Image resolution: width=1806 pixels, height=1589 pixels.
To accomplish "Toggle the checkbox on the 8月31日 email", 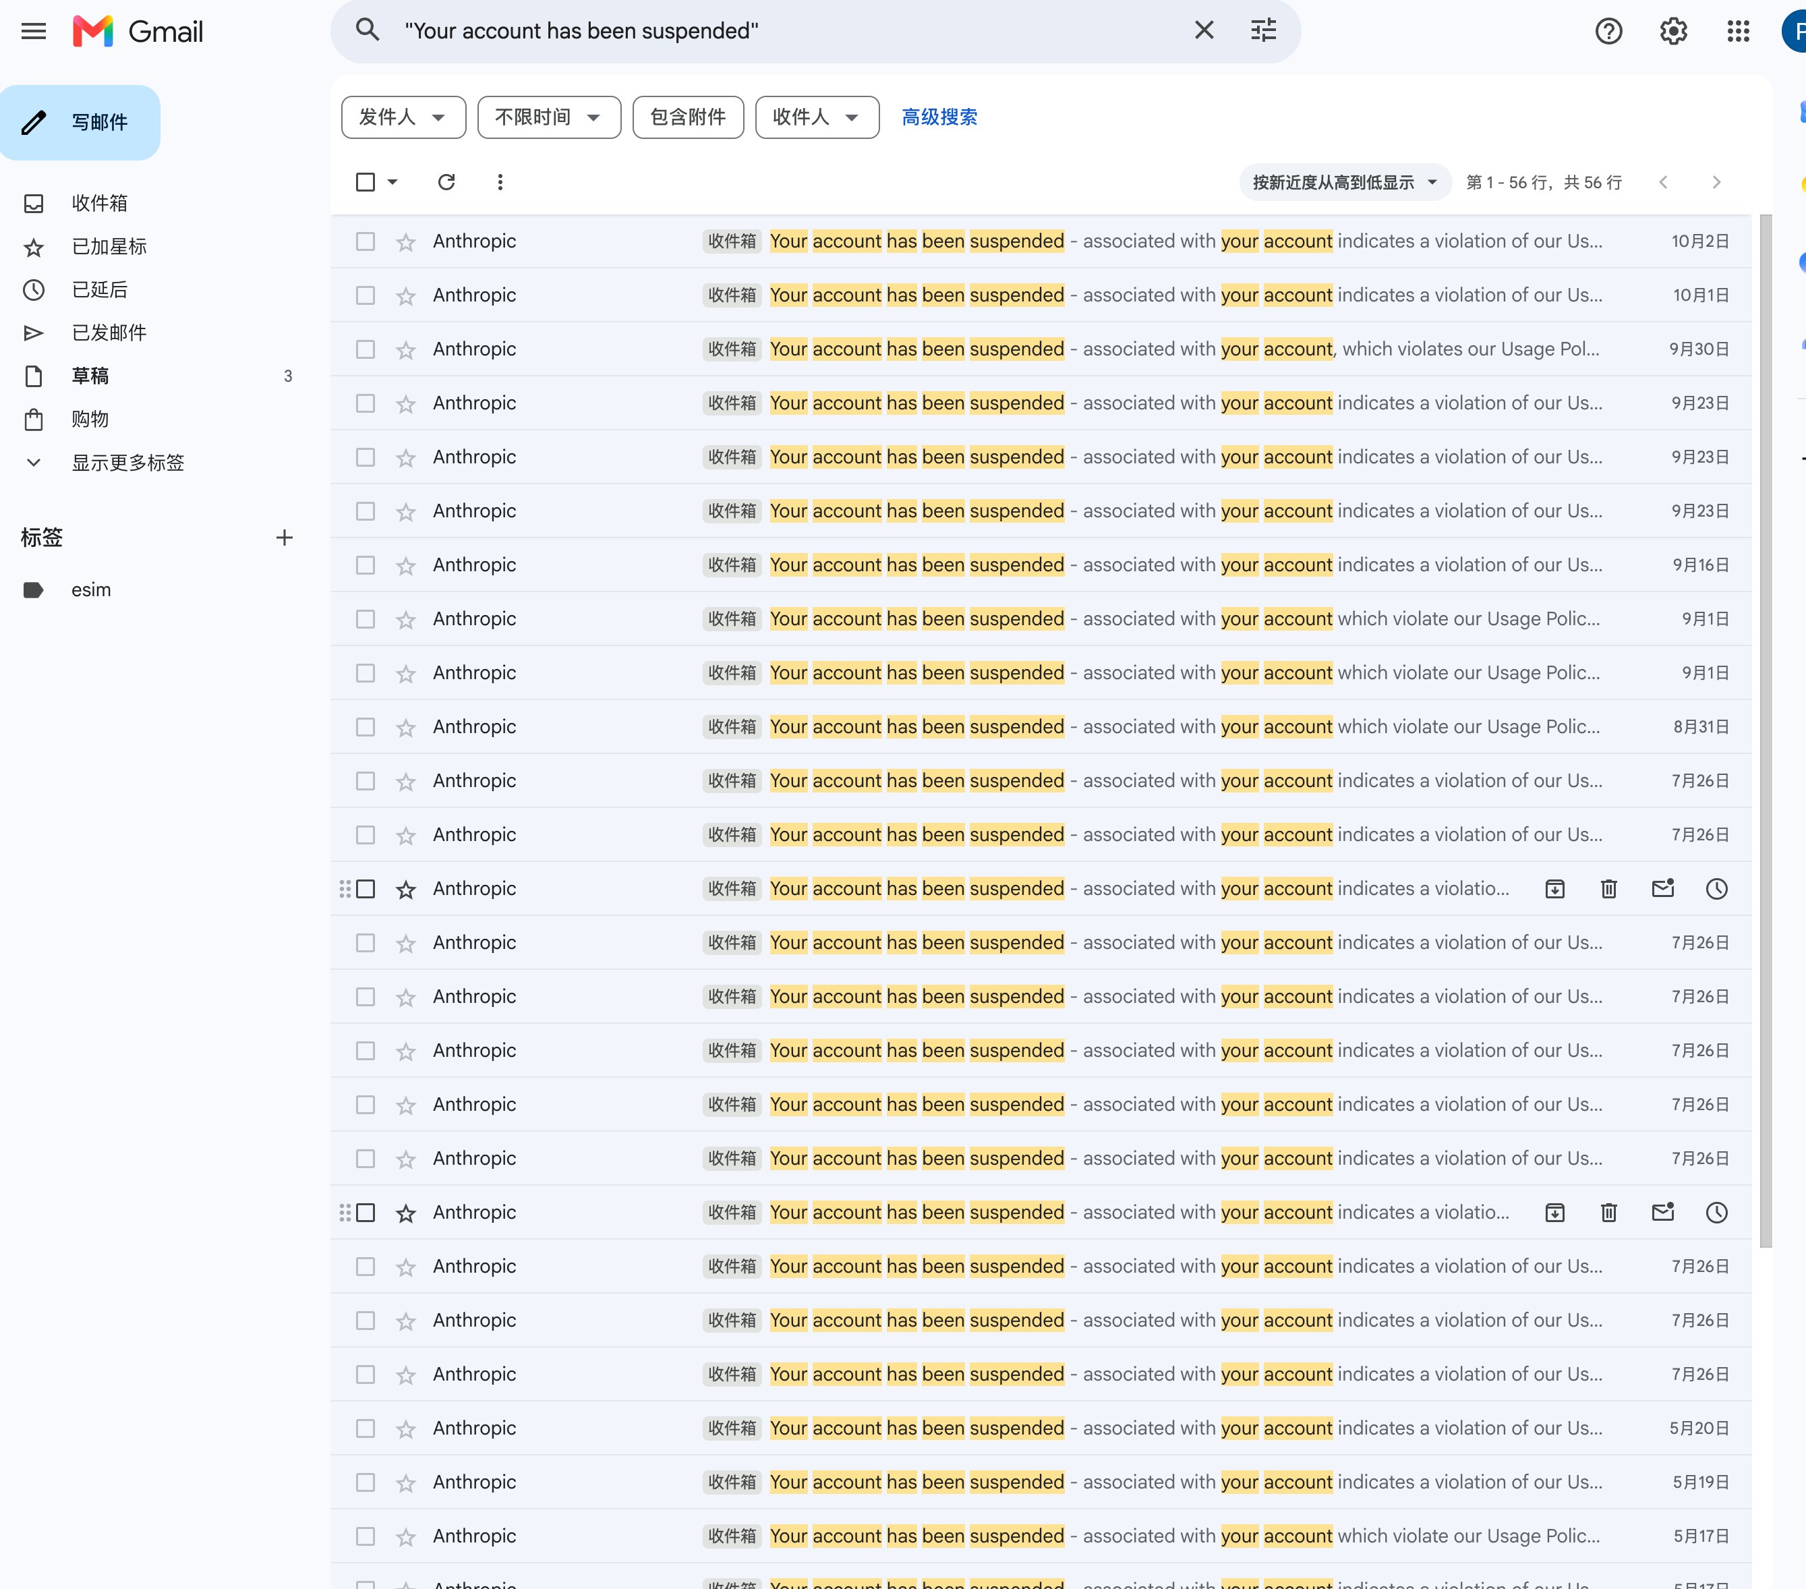I will [x=365, y=726].
